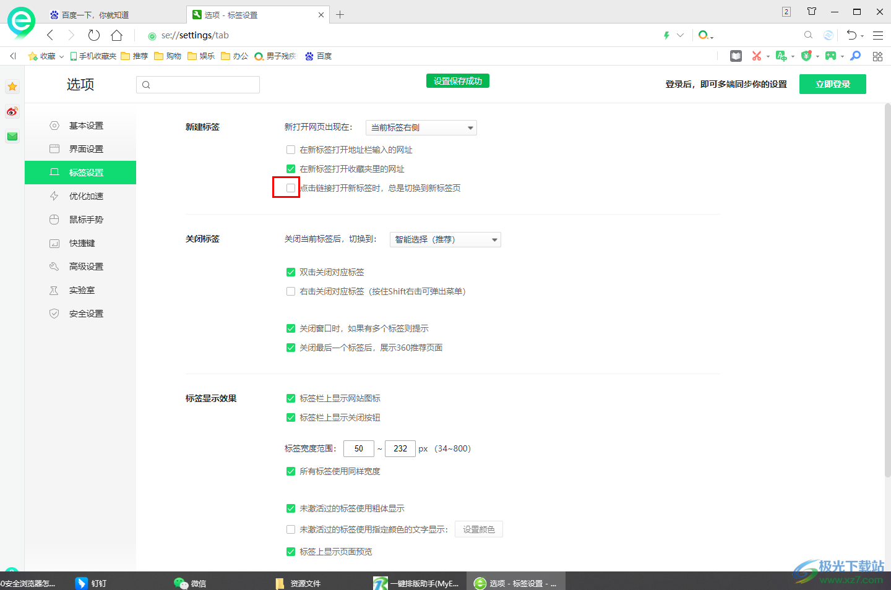Go to home page icon
The width and height of the screenshot is (891, 590).
point(116,35)
